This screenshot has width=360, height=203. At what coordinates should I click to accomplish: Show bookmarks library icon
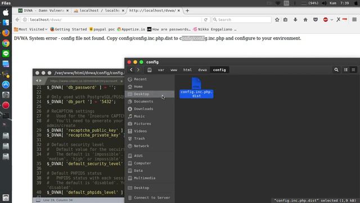pos(285,20)
